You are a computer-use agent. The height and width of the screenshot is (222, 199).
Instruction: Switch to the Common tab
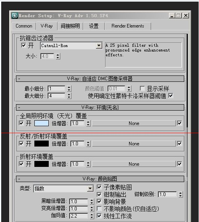coord(24,26)
